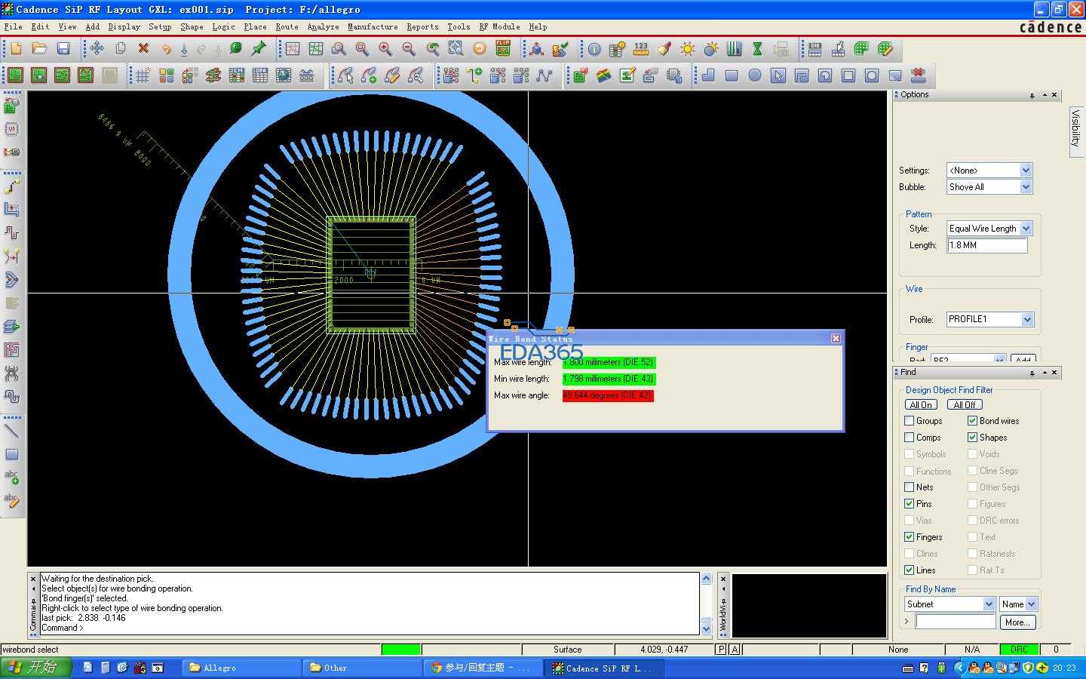Image resolution: width=1086 pixels, height=679 pixels.
Task: Enable the Groups checkbox
Action: 909,421
